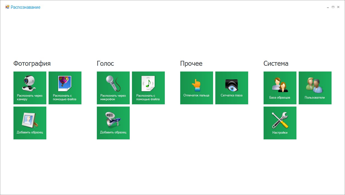Click the 'Система' section heading
The image size is (345, 195).
click(276, 64)
